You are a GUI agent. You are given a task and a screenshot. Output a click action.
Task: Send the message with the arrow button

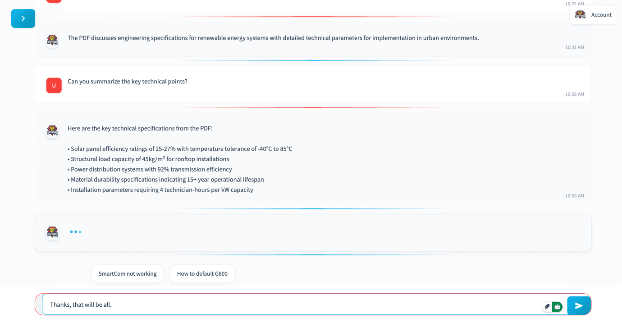coord(579,306)
